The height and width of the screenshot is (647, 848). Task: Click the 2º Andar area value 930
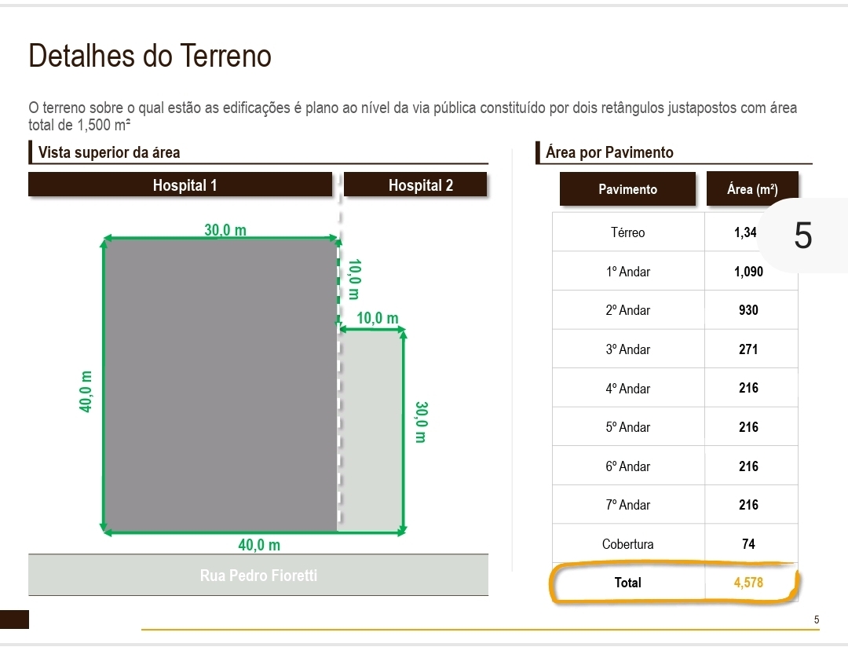(748, 310)
